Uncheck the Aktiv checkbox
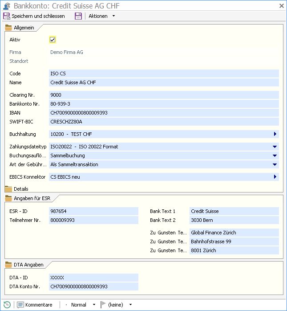The width and height of the screenshot is (287, 311). click(x=53, y=40)
